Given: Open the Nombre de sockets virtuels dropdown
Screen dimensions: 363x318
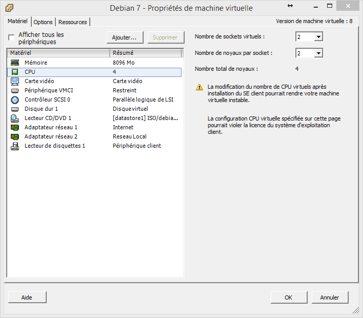Looking at the screenshot, I should click(x=318, y=37).
